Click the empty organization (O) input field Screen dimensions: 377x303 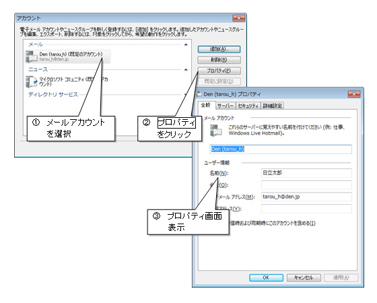coord(306,185)
